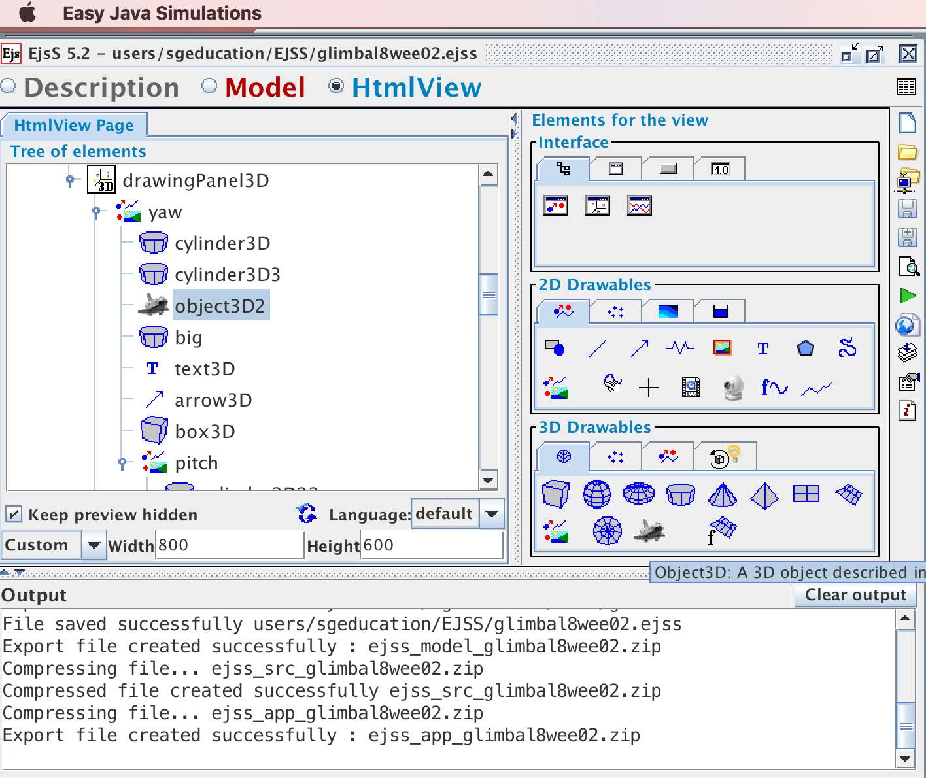Open the Easy Java Simulations menu

point(162,13)
